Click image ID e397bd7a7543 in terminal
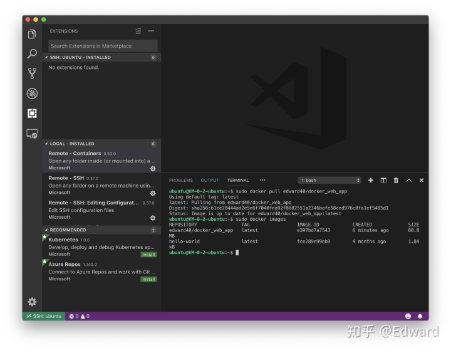This screenshot has height=350, width=451. [314, 230]
